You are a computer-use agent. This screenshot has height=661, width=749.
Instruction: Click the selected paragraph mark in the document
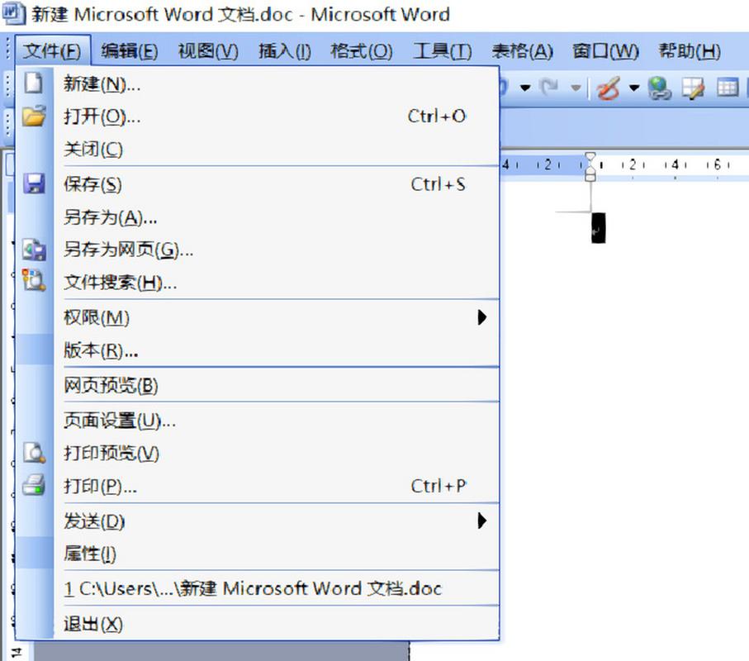(598, 228)
